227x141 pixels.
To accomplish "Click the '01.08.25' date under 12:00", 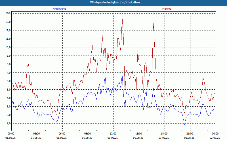I will click(x=113, y=138).
